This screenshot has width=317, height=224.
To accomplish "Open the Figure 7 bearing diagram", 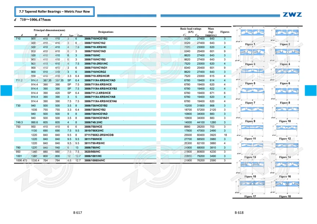I will point(250,93).
